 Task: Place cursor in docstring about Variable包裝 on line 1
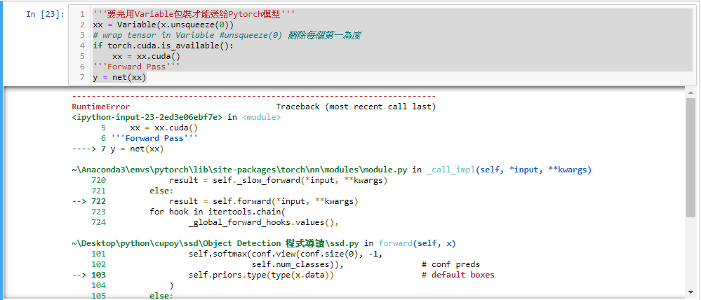point(194,14)
